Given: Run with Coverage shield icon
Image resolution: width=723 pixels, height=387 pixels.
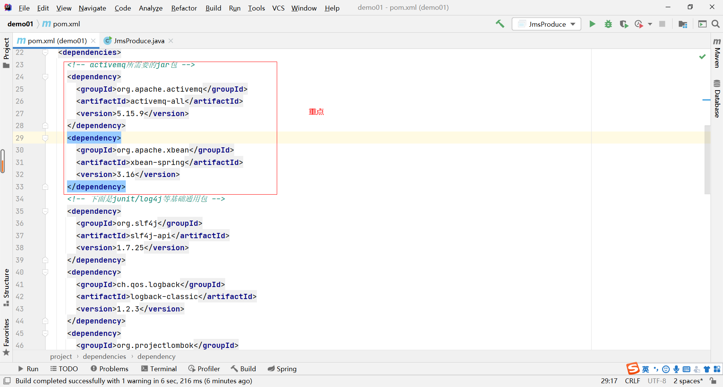Looking at the screenshot, I should 624,24.
